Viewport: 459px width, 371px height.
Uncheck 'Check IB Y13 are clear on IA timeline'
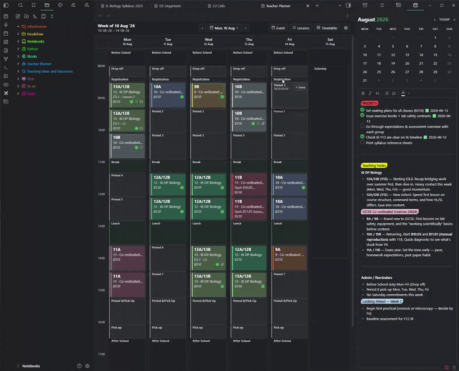click(x=362, y=137)
